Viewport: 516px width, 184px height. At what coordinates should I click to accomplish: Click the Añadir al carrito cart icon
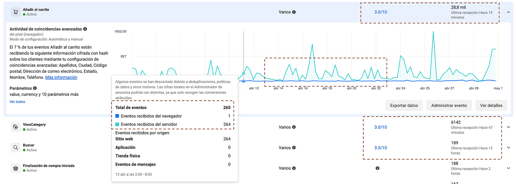(16, 12)
